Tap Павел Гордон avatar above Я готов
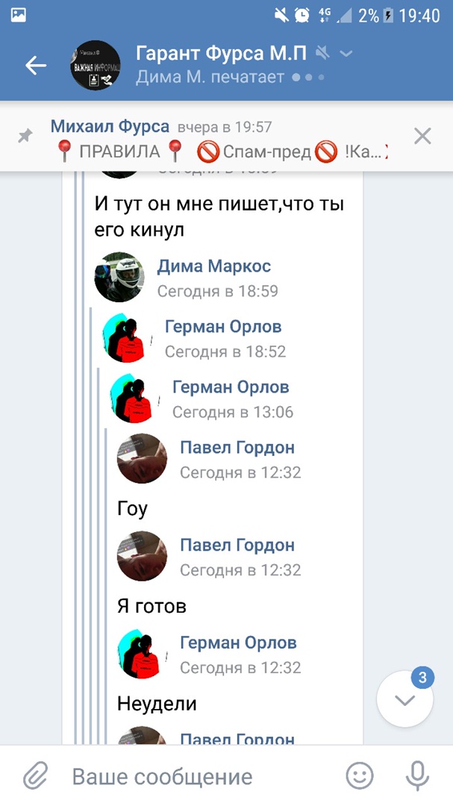The width and height of the screenshot is (453, 806). [x=143, y=556]
